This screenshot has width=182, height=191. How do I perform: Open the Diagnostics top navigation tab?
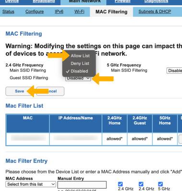click(156, 1)
